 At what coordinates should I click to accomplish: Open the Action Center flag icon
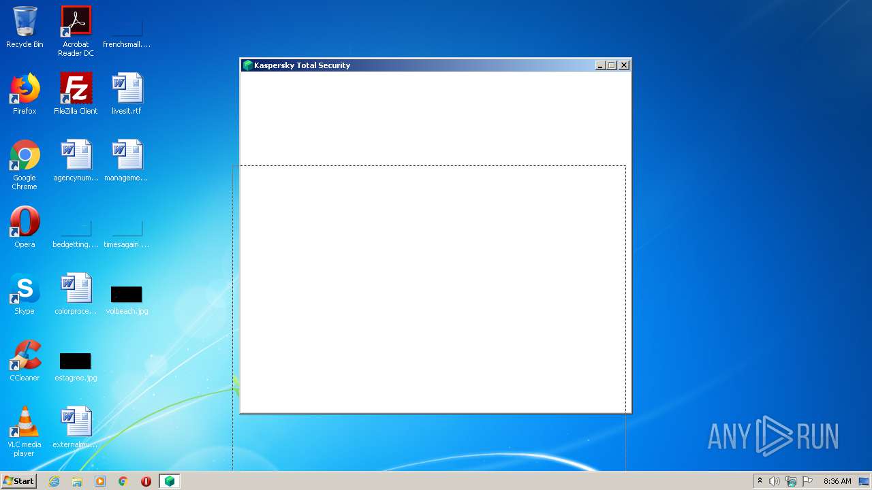[x=807, y=481]
